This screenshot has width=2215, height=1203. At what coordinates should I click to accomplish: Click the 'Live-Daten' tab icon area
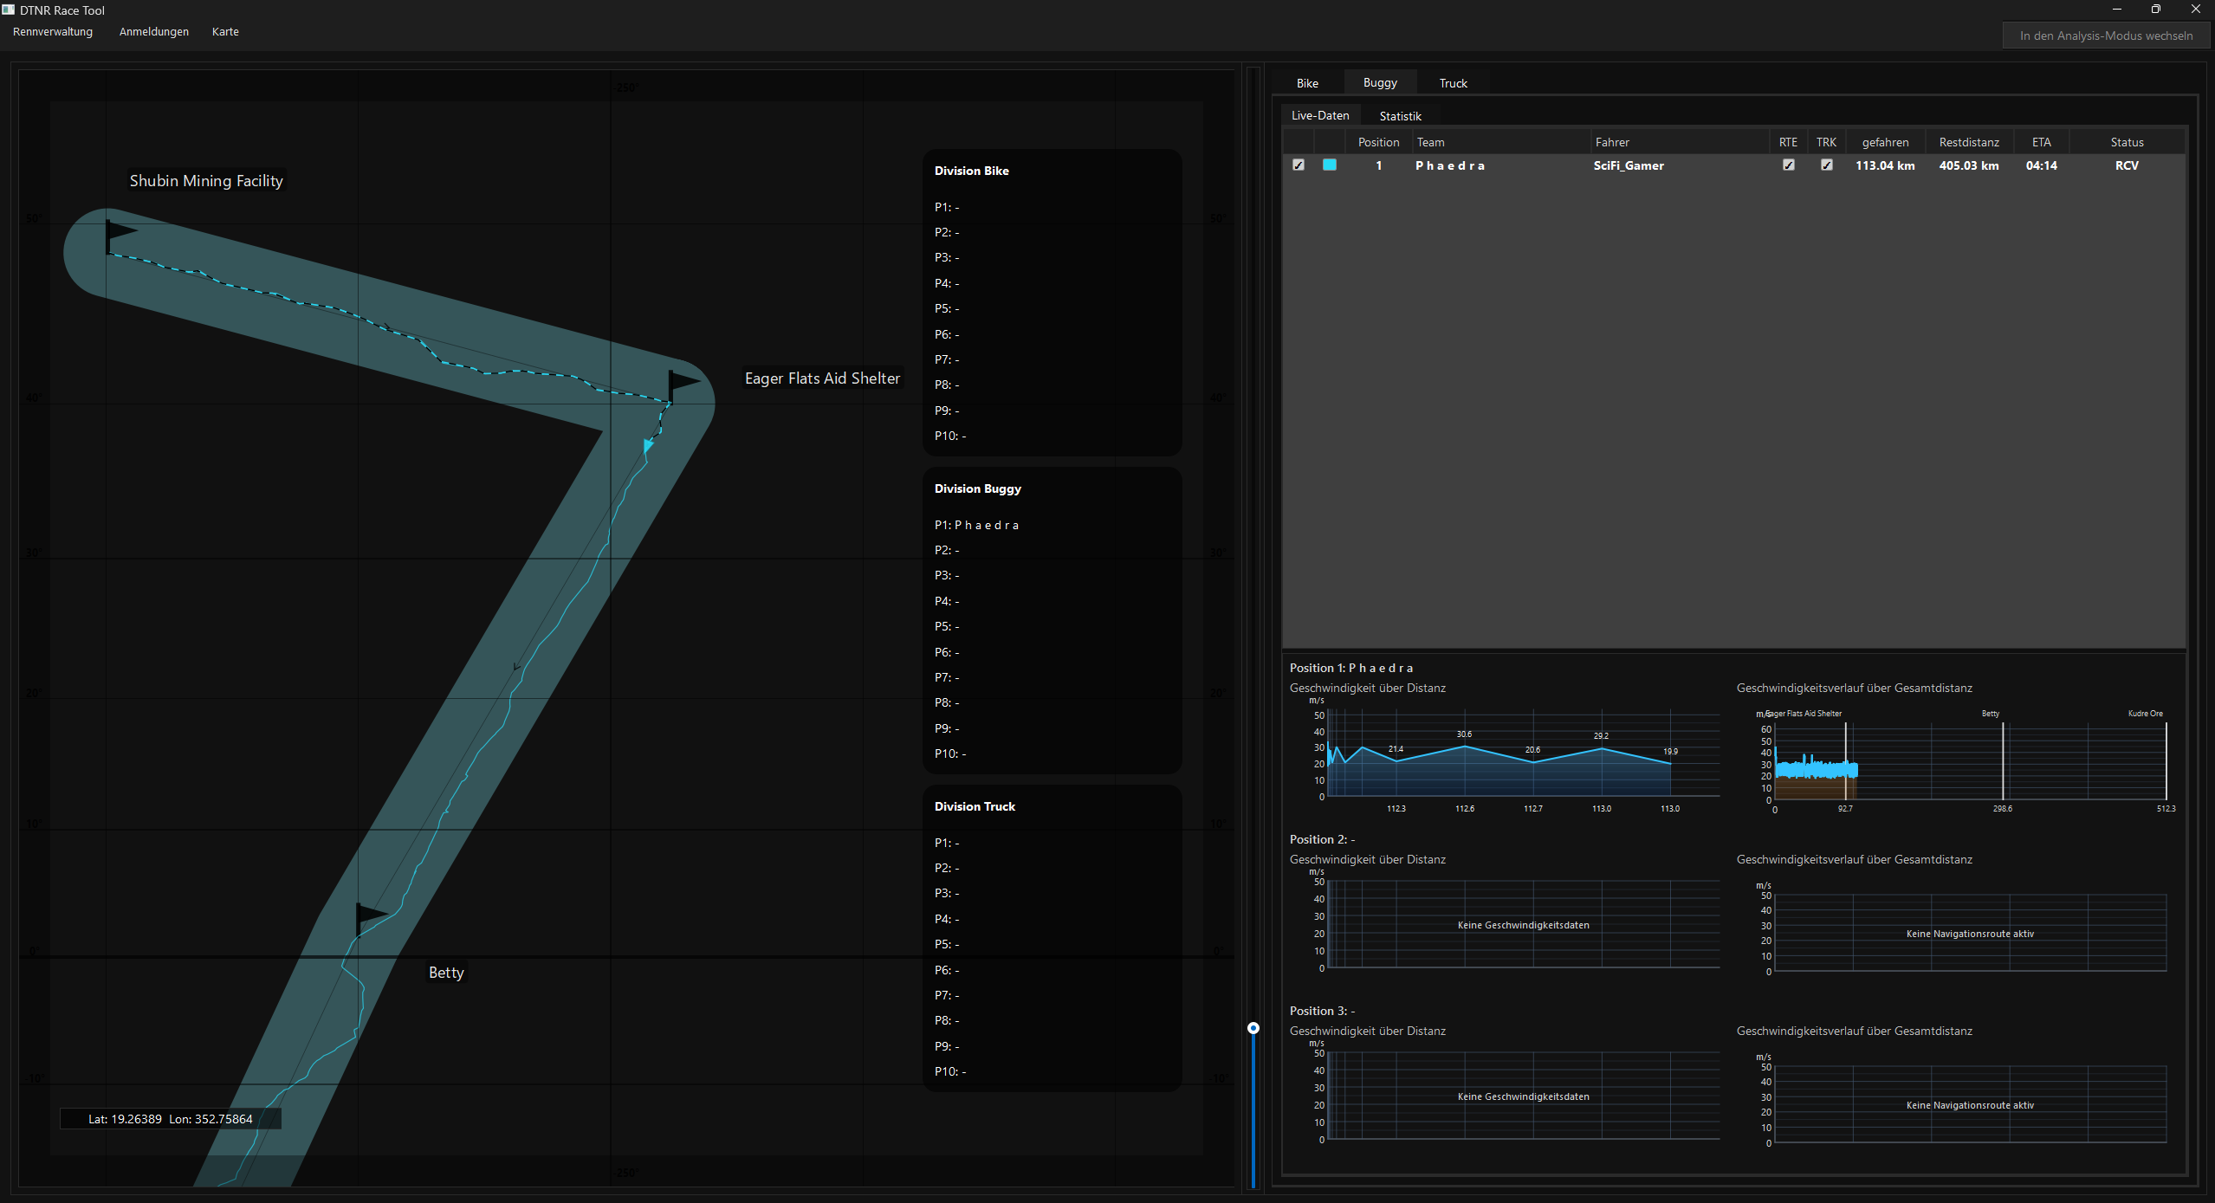point(1319,114)
